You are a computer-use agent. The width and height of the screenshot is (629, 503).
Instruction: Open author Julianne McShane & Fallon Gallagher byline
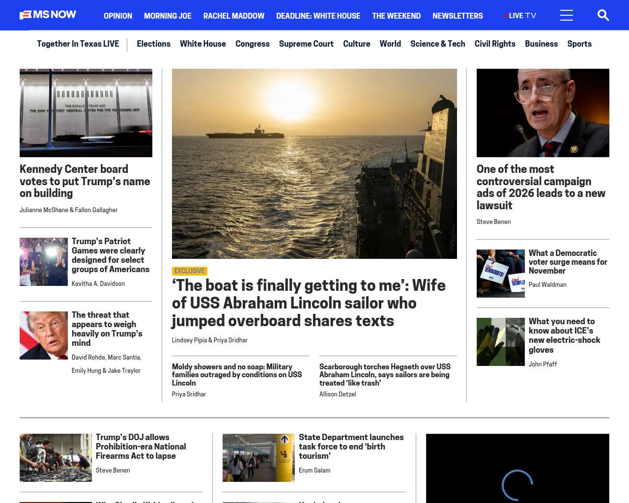tap(69, 210)
